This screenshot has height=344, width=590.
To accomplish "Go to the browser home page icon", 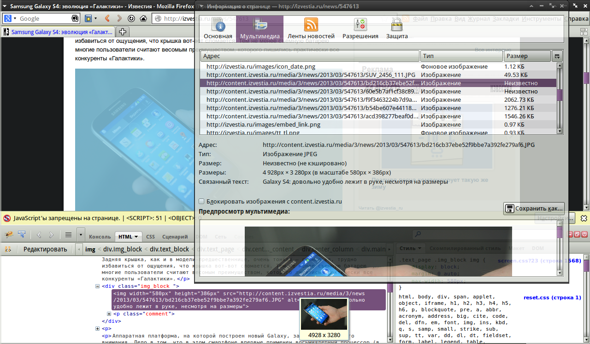I will [x=143, y=18].
